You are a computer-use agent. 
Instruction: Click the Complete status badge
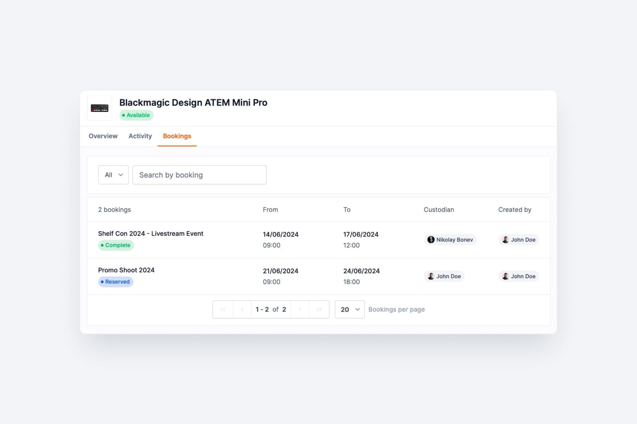[x=116, y=245]
